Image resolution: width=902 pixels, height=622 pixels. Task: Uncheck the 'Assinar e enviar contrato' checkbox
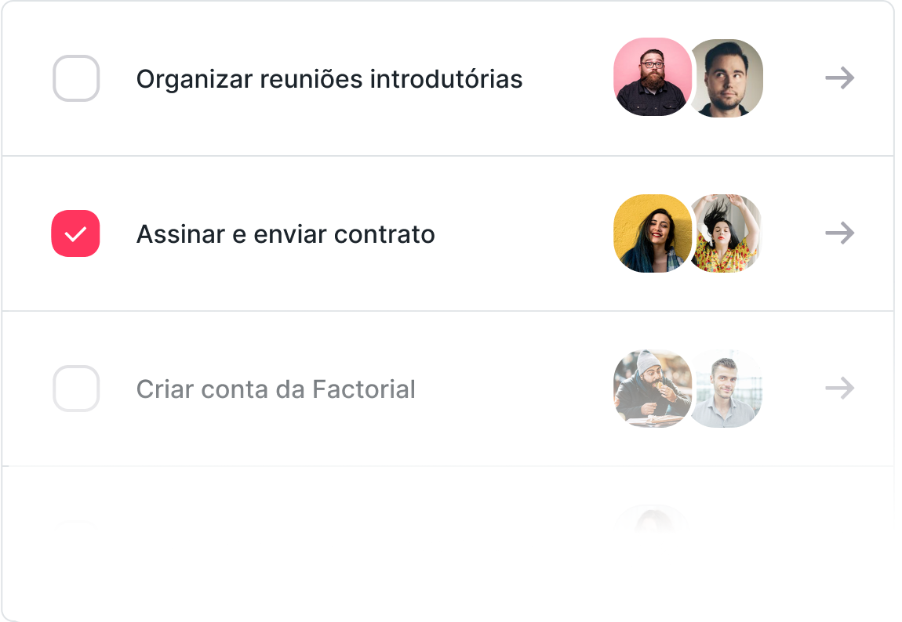[x=76, y=233]
